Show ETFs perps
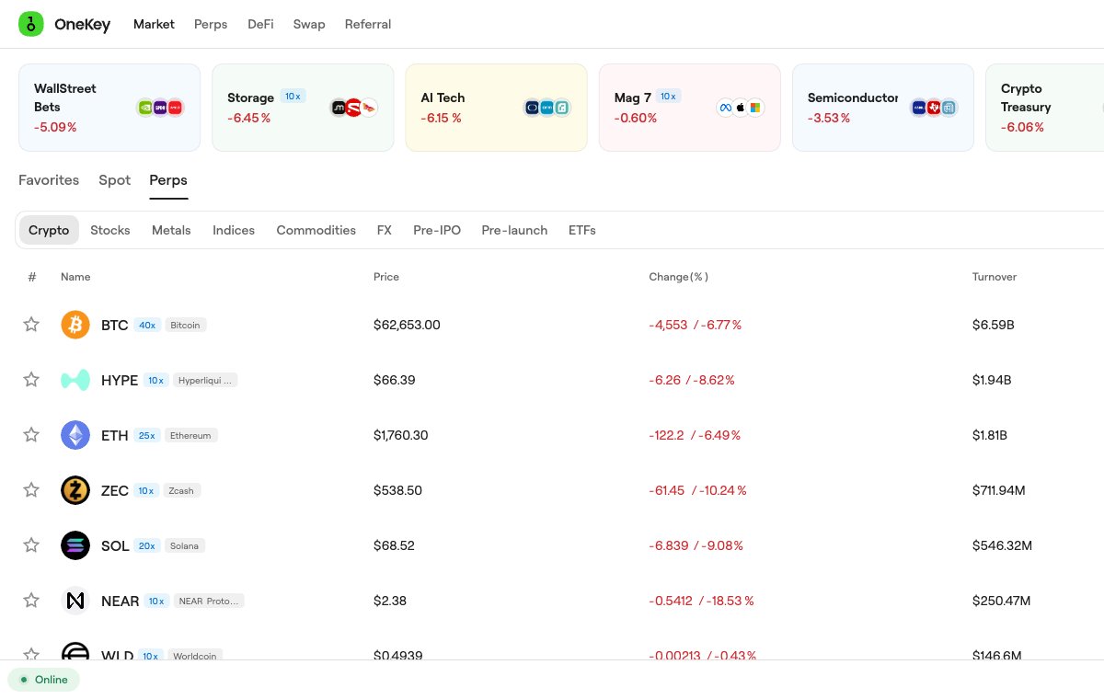The width and height of the screenshot is (1104, 699). click(582, 230)
